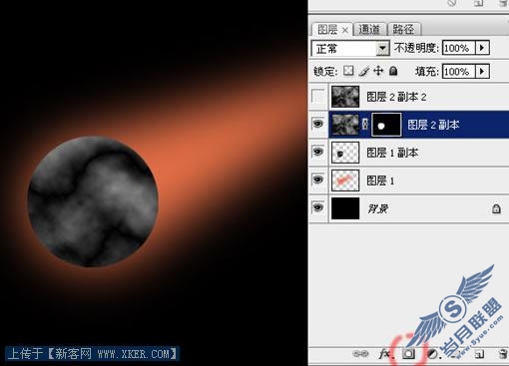Create new adjustment layer icon
Viewport: 509px width, 366px height.
(433, 354)
